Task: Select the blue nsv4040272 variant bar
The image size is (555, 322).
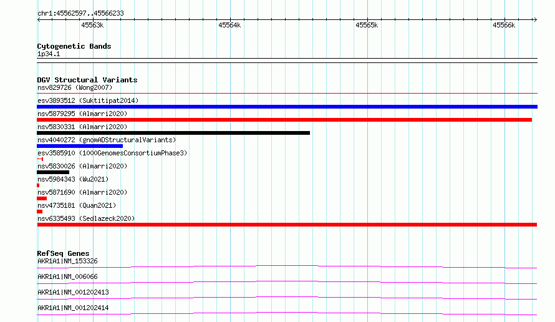Action: coord(80,146)
